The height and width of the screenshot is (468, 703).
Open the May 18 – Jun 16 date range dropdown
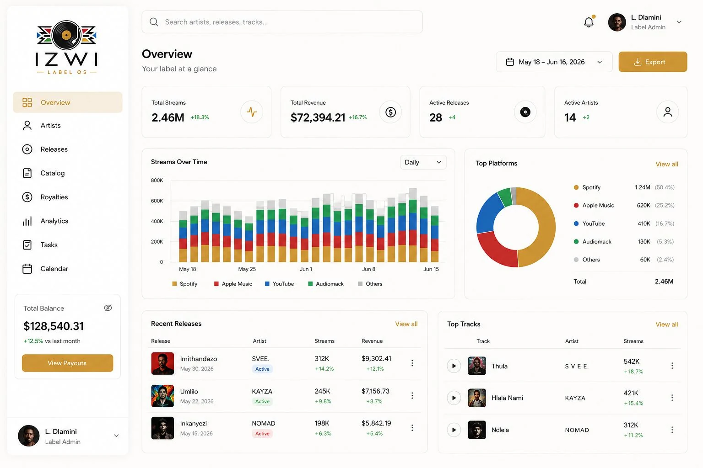(554, 62)
